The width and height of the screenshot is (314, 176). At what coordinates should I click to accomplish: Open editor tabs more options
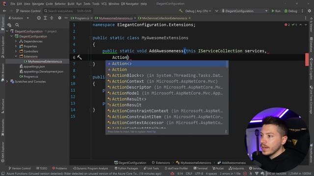click(305, 18)
